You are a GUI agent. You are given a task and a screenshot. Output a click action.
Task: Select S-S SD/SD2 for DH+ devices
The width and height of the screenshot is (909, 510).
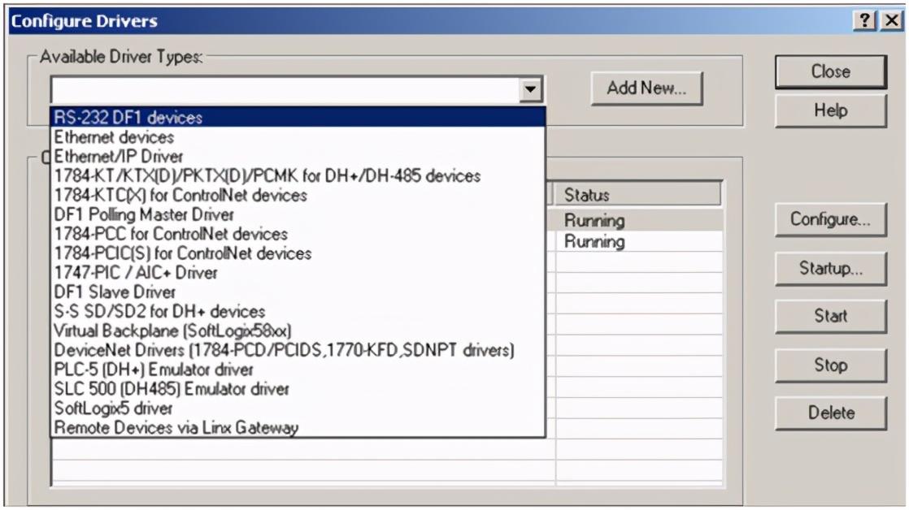[x=298, y=312]
